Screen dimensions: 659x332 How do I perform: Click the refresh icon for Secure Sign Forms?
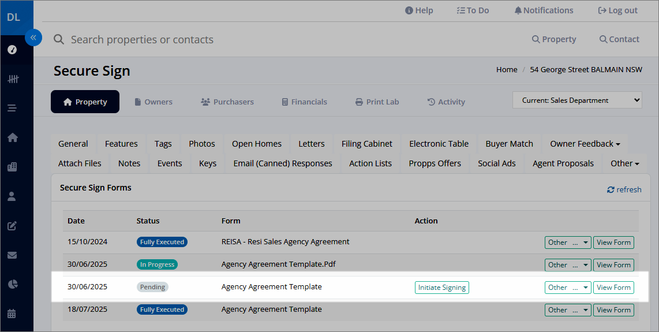click(611, 190)
